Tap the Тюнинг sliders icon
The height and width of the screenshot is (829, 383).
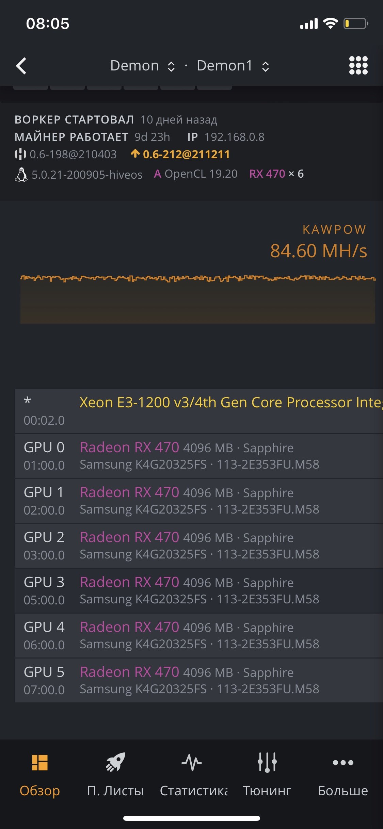[x=267, y=762]
